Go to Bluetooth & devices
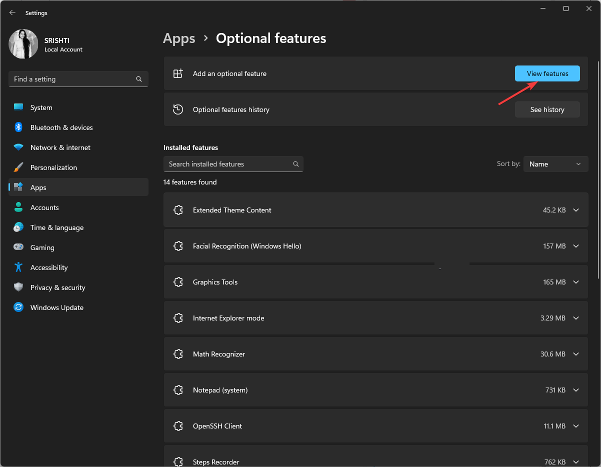The height and width of the screenshot is (467, 601). (x=78, y=127)
